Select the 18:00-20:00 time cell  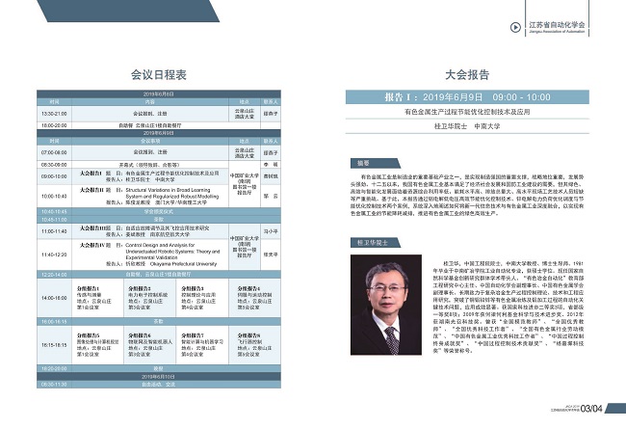[x=54, y=125]
